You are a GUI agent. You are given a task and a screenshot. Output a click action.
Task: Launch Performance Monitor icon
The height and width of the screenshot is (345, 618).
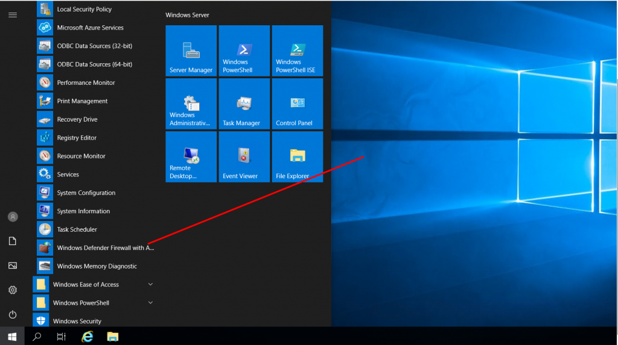45,82
